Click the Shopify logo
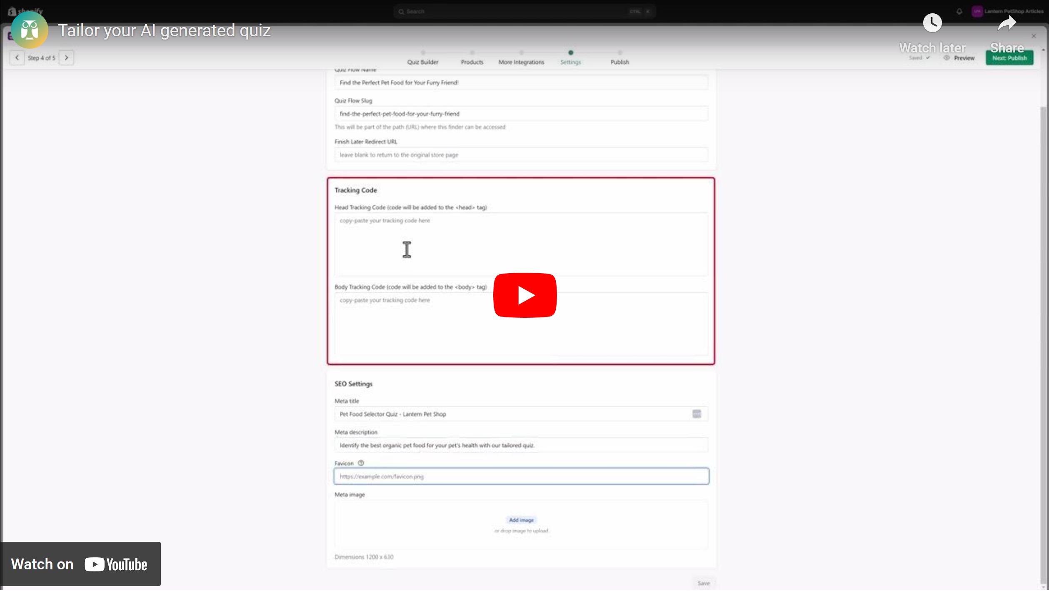 pyautogui.click(x=25, y=11)
